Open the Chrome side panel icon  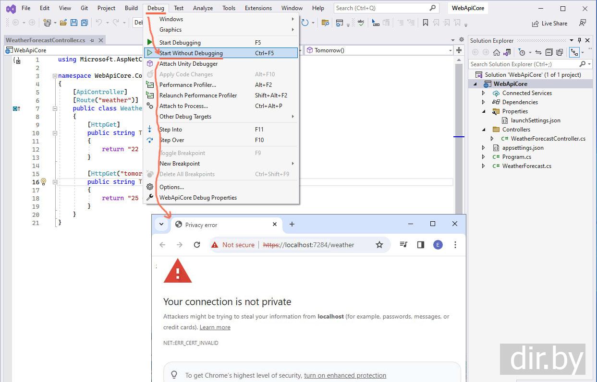[x=421, y=245]
